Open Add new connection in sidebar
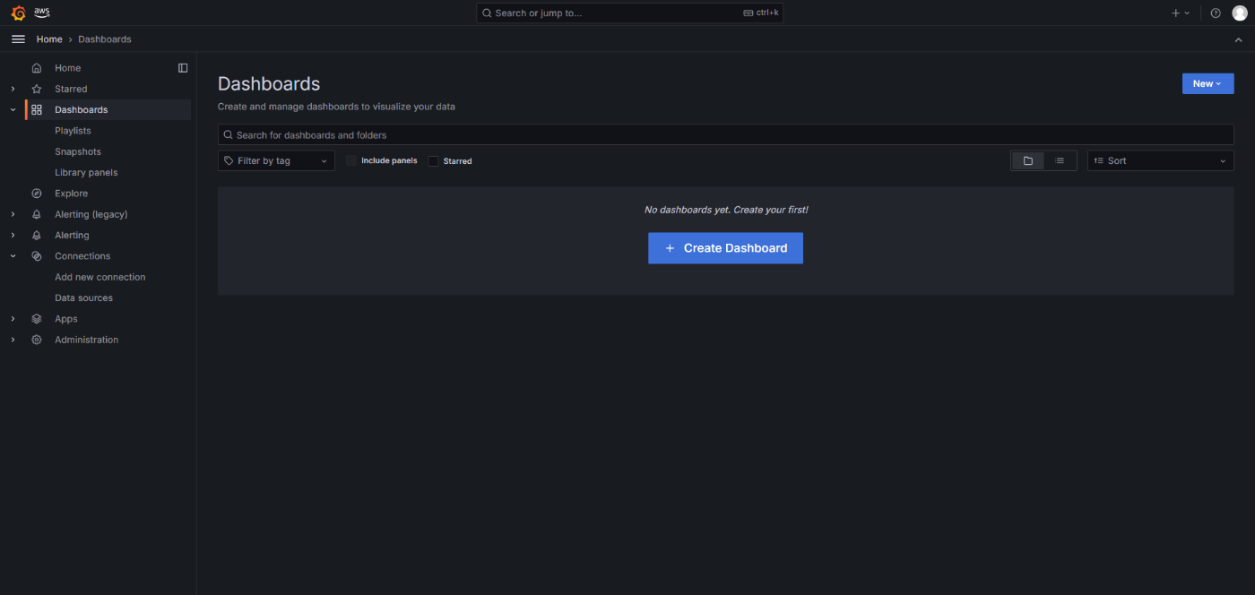Viewport: 1255px width, 595px height. click(100, 277)
